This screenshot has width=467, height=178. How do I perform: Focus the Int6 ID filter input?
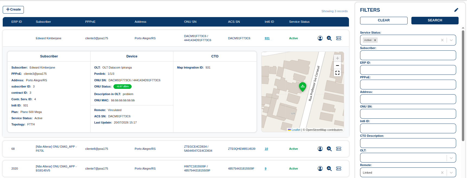coord(408,128)
